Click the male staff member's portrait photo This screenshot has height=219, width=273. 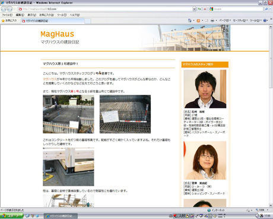205,89
